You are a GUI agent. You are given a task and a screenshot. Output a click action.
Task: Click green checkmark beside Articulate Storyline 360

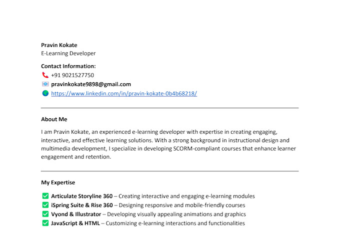tap(45, 196)
